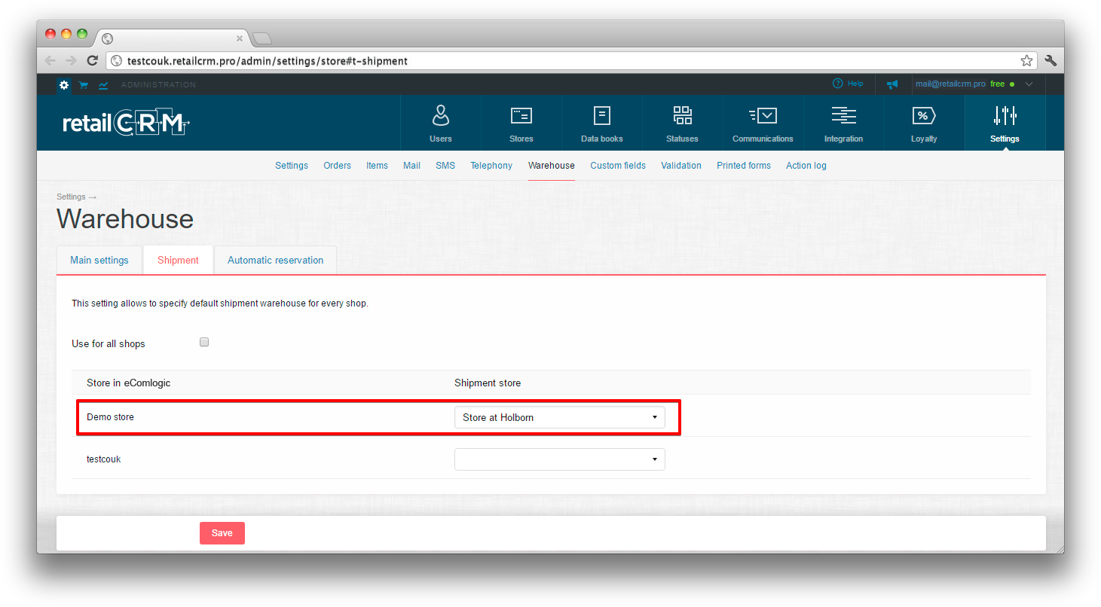This screenshot has height=607, width=1101.
Task: Click the browser forward arrow
Action: (x=71, y=61)
